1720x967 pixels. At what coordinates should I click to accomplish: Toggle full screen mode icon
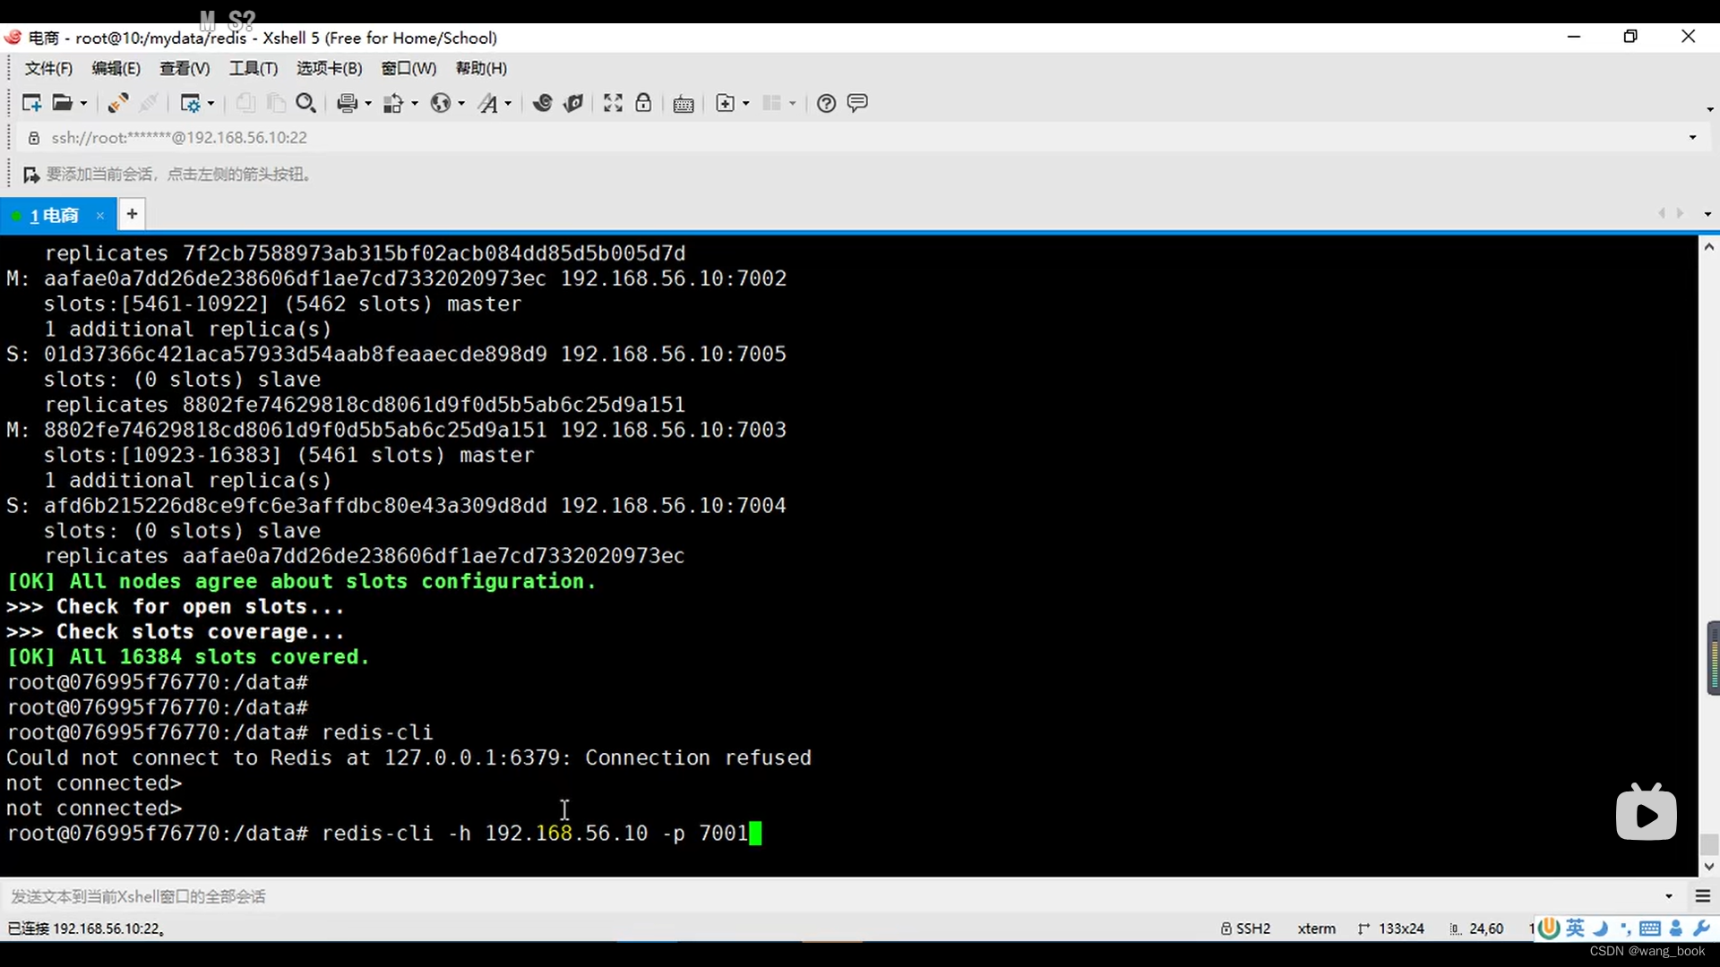(613, 103)
